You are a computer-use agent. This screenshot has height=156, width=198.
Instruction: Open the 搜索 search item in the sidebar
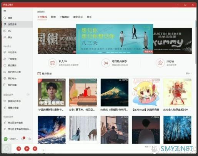pos(17,18)
